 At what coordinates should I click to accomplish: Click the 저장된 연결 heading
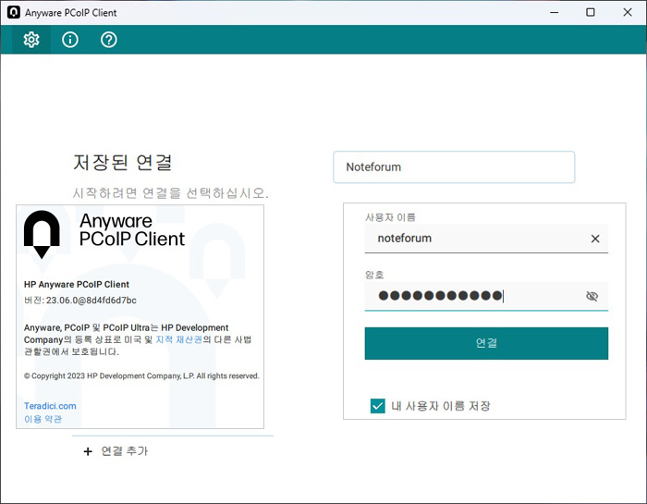[x=123, y=162]
